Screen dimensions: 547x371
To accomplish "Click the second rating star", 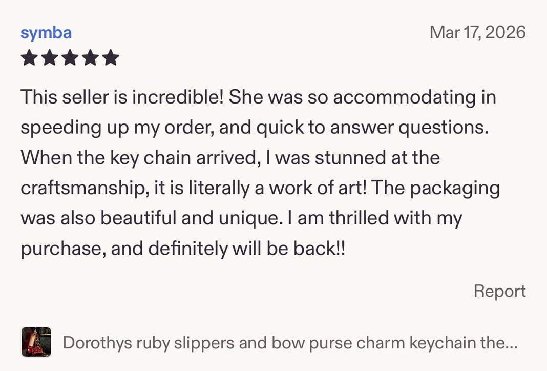I will [x=49, y=58].
